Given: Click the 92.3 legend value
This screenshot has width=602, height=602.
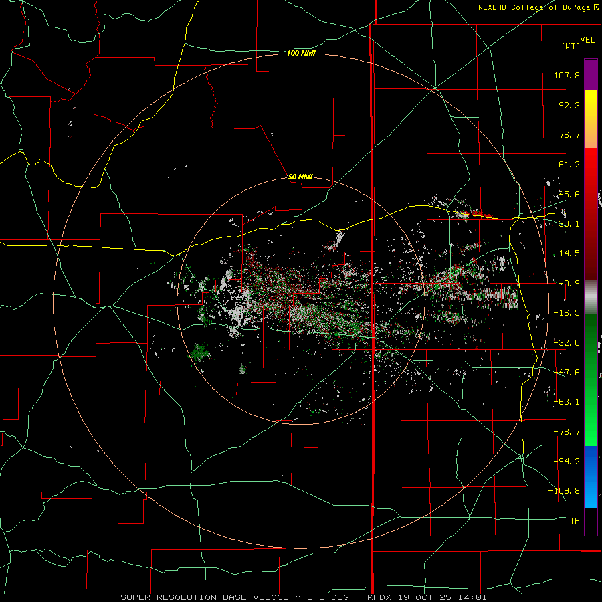Looking at the screenshot, I should click(569, 105).
